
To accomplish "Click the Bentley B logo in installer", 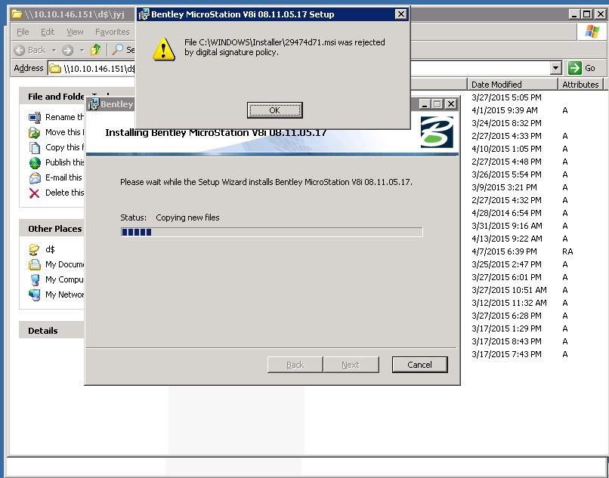I will point(437,132).
